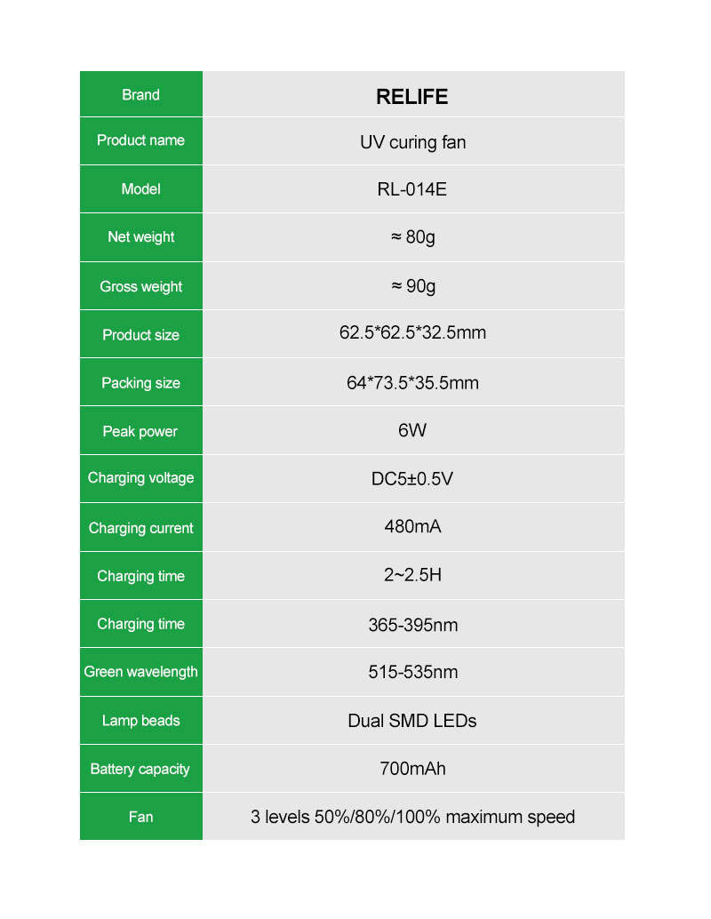Click the Battery capacity label
This screenshot has height=919, width=711.
point(140,769)
